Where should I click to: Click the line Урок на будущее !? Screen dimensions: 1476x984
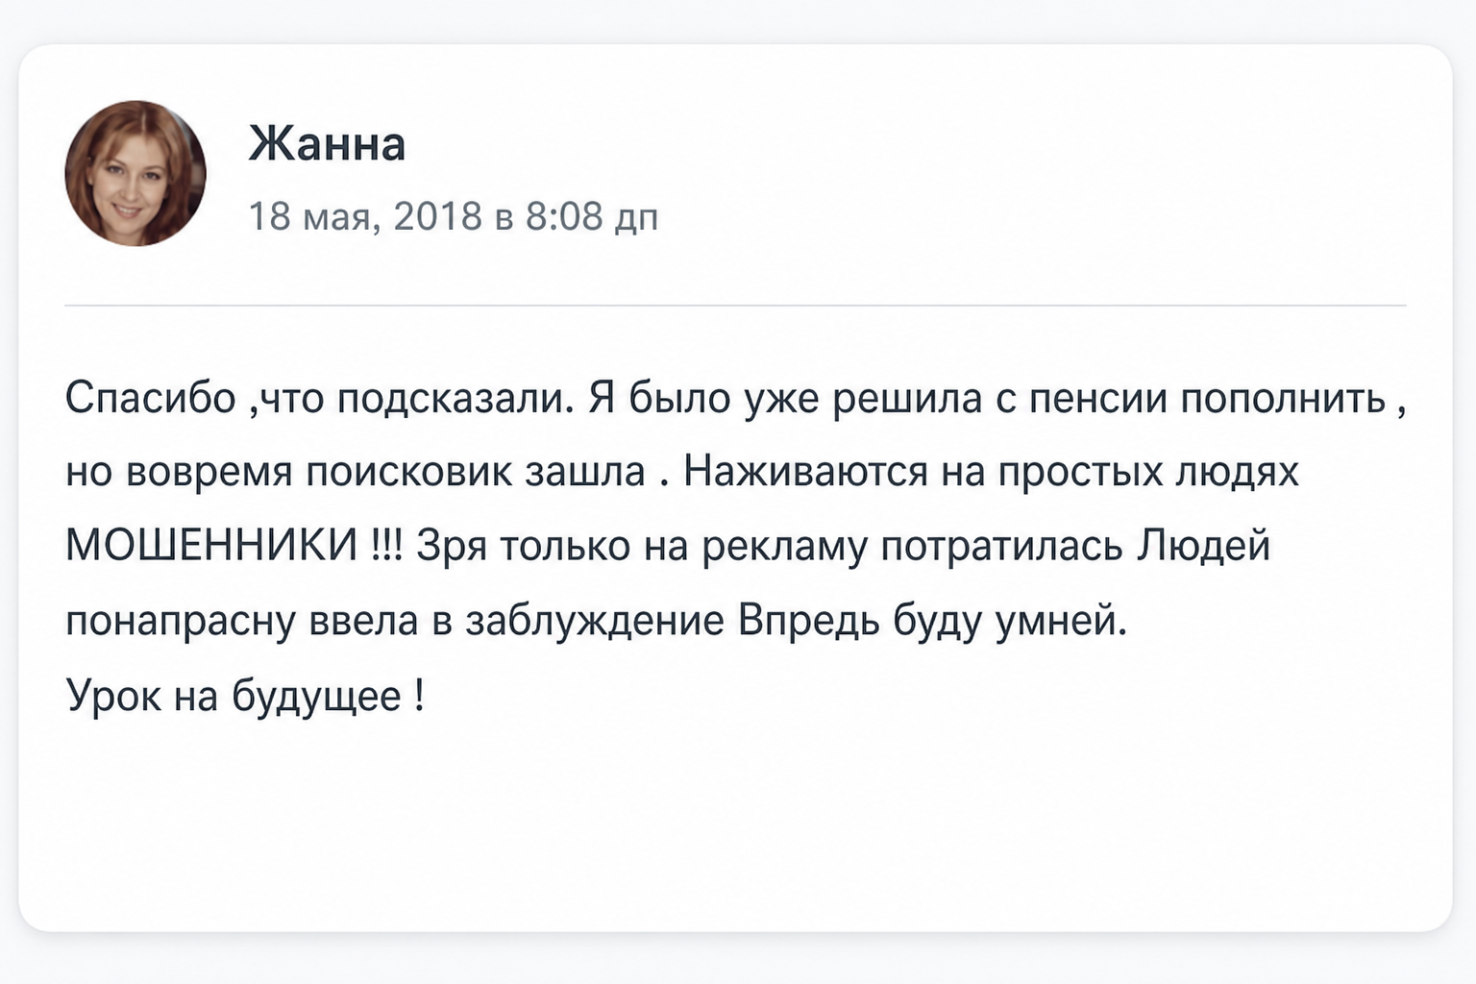point(245,696)
